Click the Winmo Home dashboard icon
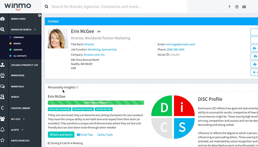 pos(2,19)
